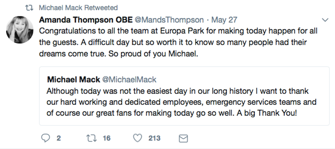Like the tweet with the heart icon

pos(137,138)
